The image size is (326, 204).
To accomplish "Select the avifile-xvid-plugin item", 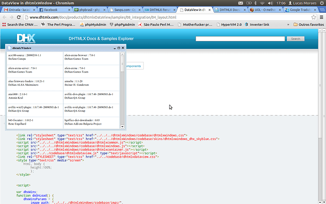I will [x=91, y=110].
